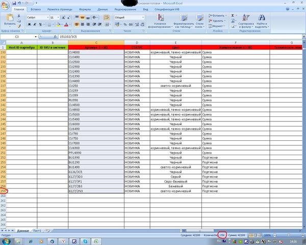Switch to the Формулы ribbon tab
Screen dimensions: 306x245
click(85, 9)
